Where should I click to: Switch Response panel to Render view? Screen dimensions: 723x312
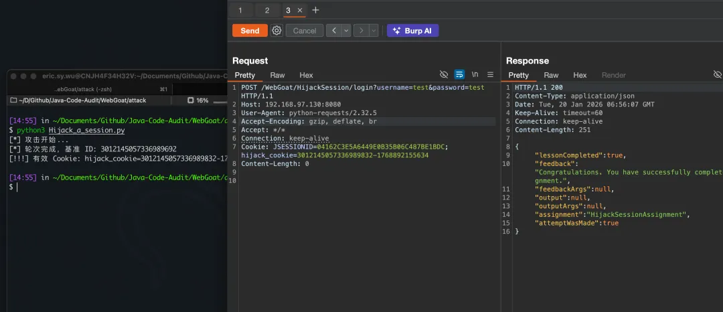614,75
